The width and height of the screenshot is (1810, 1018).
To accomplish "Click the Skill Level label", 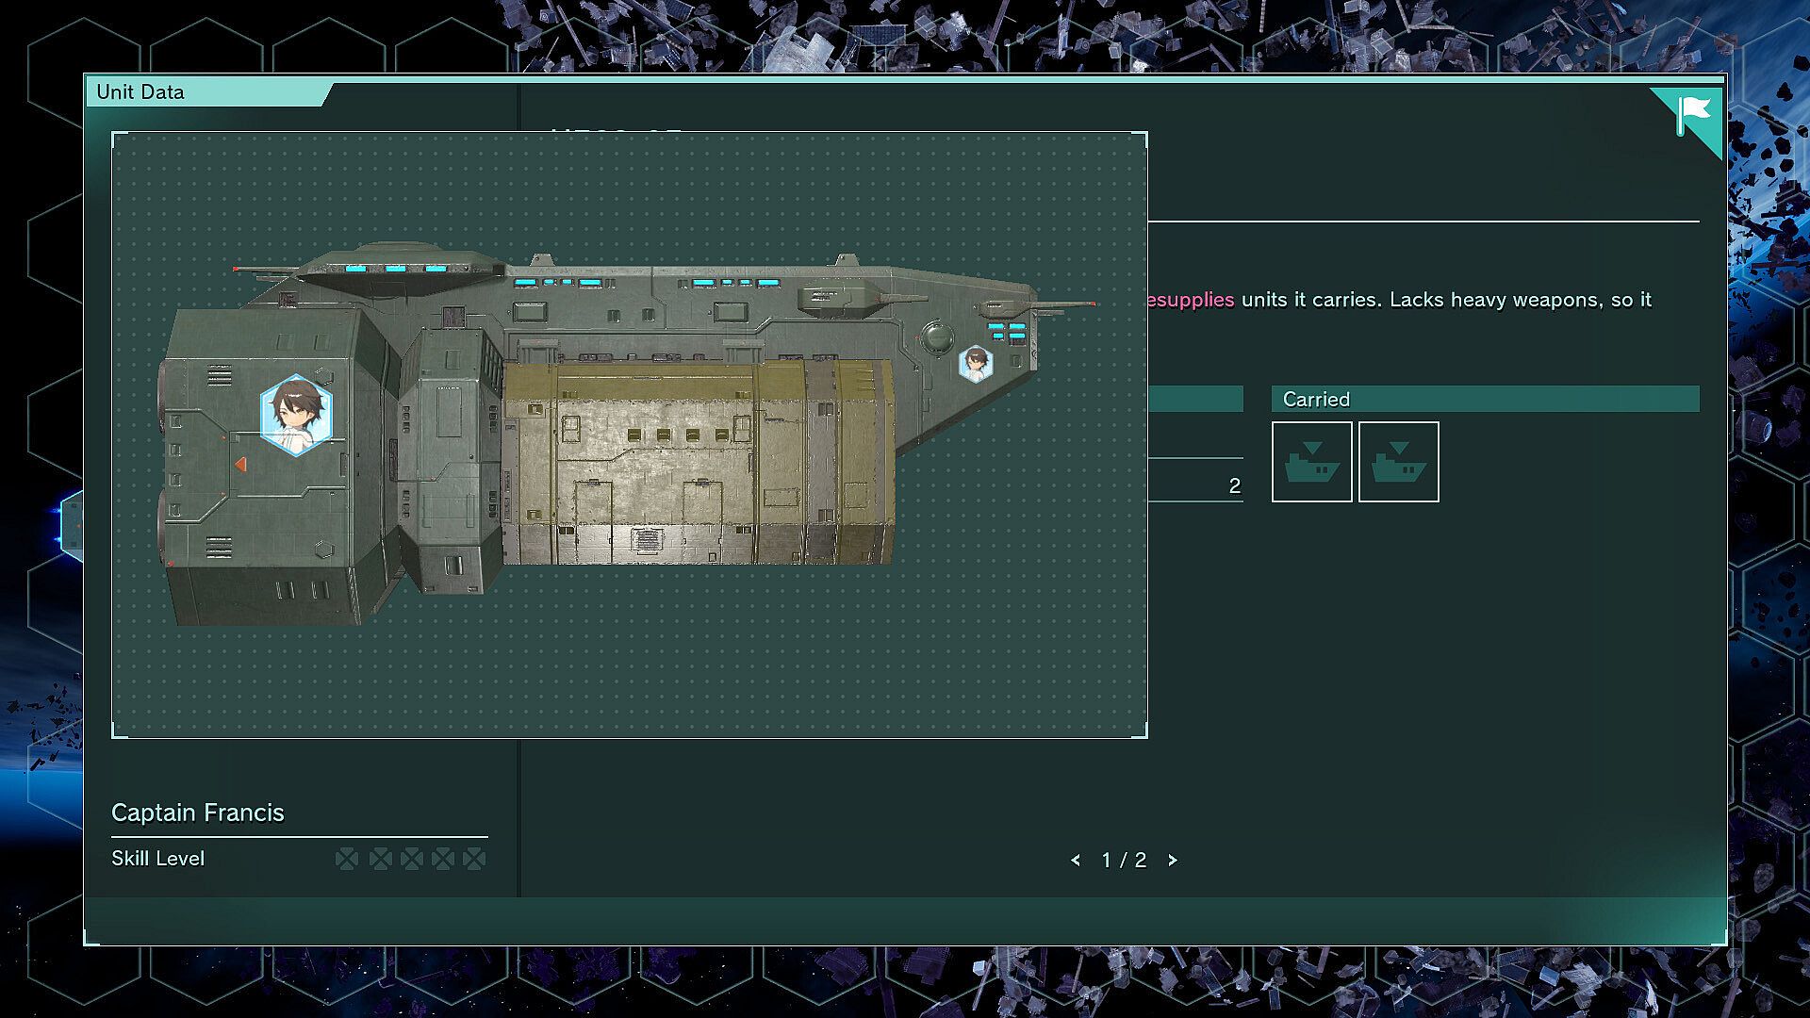I will tap(158, 859).
